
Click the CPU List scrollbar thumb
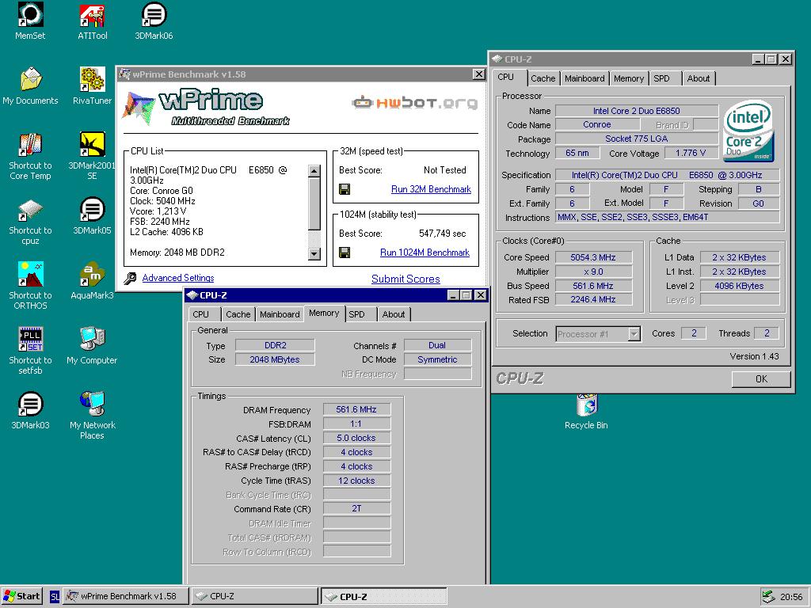pyautogui.click(x=314, y=203)
